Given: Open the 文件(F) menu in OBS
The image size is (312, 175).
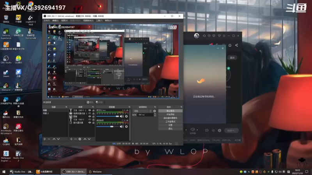Looking at the screenshot, I should [46, 21].
